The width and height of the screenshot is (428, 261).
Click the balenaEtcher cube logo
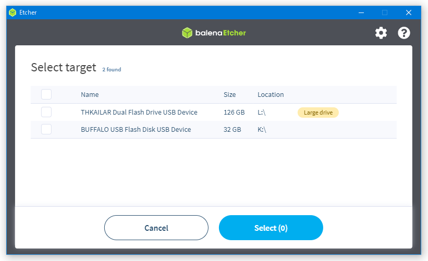tap(187, 33)
